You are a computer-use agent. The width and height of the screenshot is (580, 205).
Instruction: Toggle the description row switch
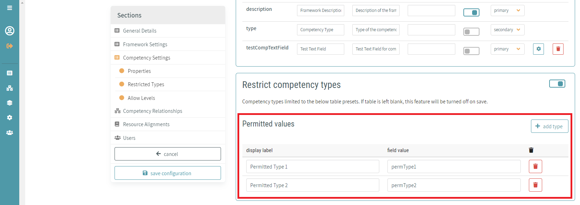point(471,13)
